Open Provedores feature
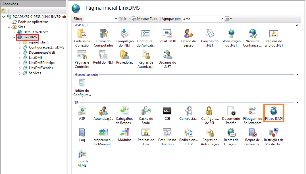 click(125, 57)
